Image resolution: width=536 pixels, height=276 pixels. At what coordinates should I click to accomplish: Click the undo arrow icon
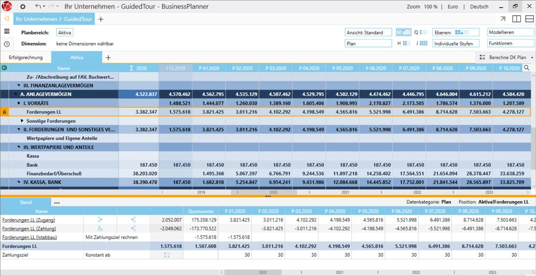coord(38,6)
